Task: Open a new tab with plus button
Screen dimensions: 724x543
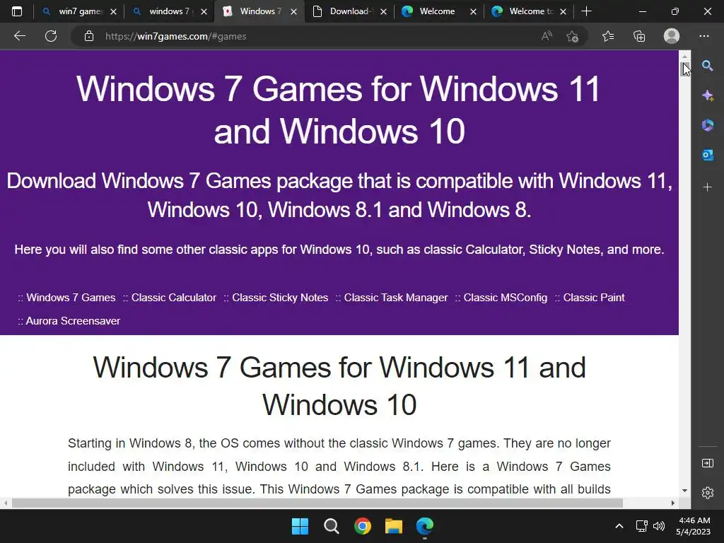Action: (586, 11)
